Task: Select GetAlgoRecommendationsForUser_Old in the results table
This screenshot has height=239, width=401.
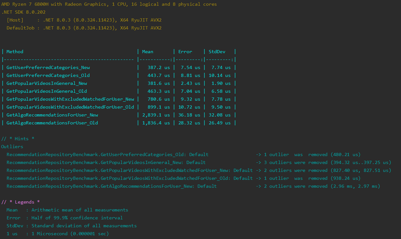Action: click(52, 123)
